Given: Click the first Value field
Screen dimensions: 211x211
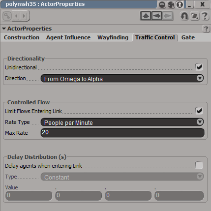Looking at the screenshot, I should [29, 196].
